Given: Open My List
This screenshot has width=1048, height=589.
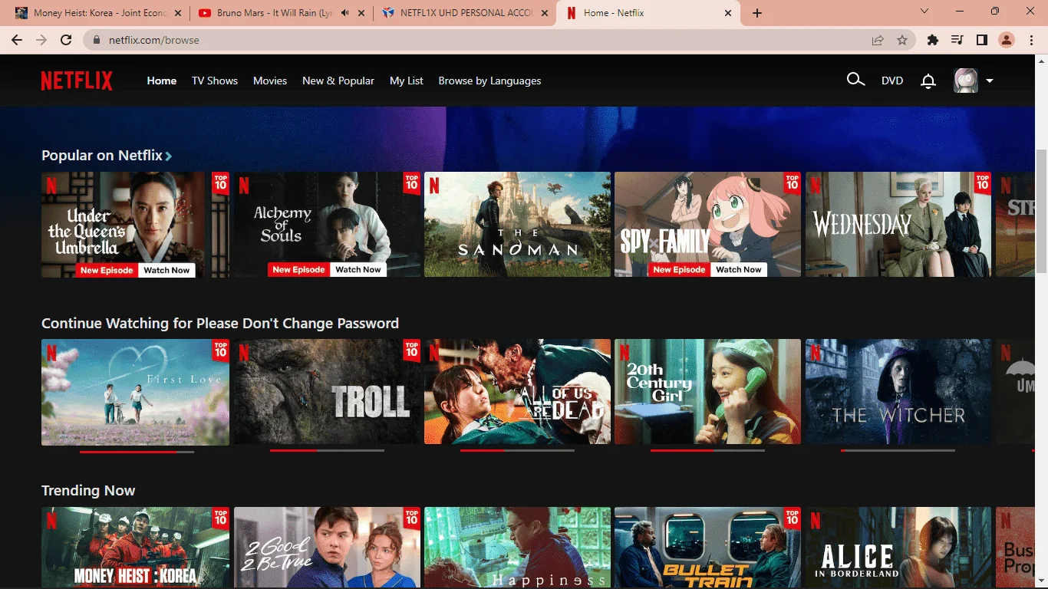Looking at the screenshot, I should 407,81.
